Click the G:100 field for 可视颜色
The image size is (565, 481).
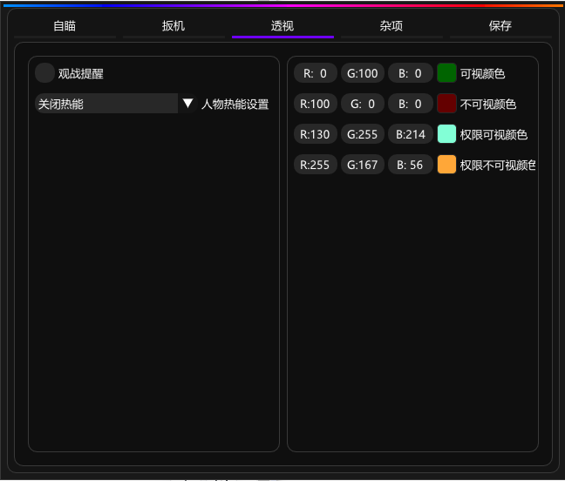point(363,73)
